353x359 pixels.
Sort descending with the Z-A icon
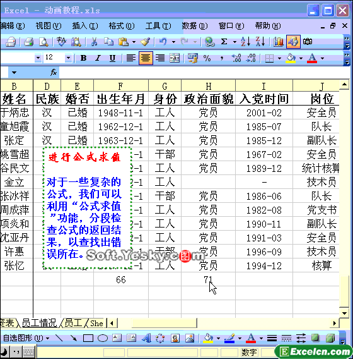[260, 42]
